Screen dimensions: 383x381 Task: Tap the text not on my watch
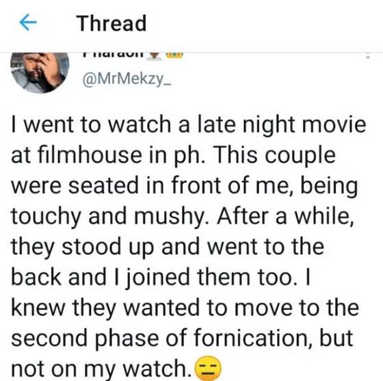click(x=102, y=369)
